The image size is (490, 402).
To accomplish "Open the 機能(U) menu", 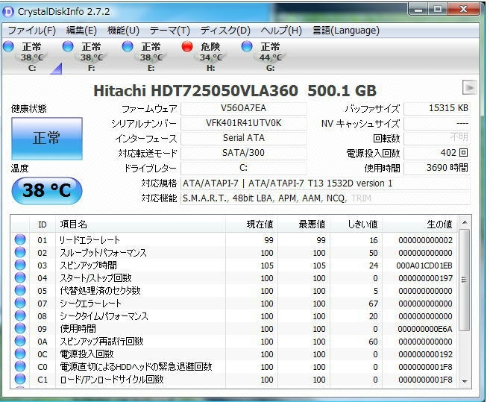I will [123, 31].
